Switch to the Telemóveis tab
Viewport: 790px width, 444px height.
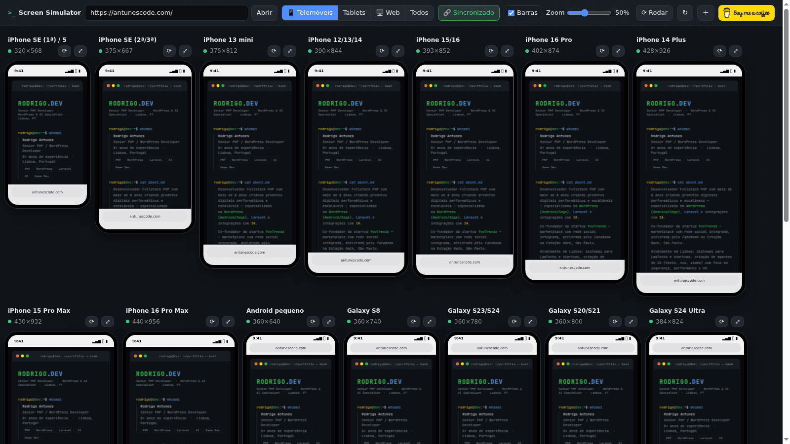310,13
